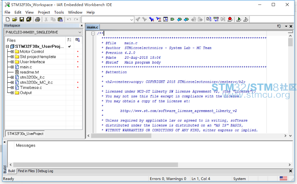
Task: Switch to the Find in Files tab
Action: tap(26, 171)
